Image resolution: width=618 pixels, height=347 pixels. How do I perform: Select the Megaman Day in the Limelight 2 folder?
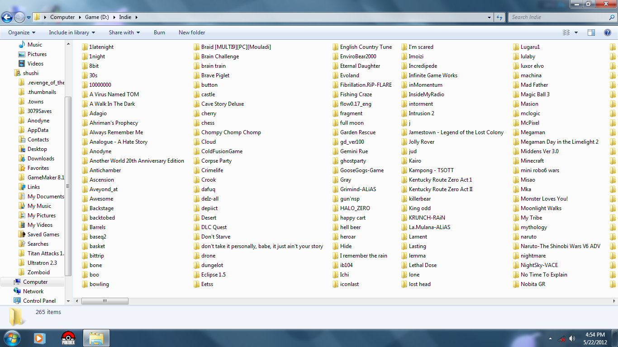[x=556, y=142]
